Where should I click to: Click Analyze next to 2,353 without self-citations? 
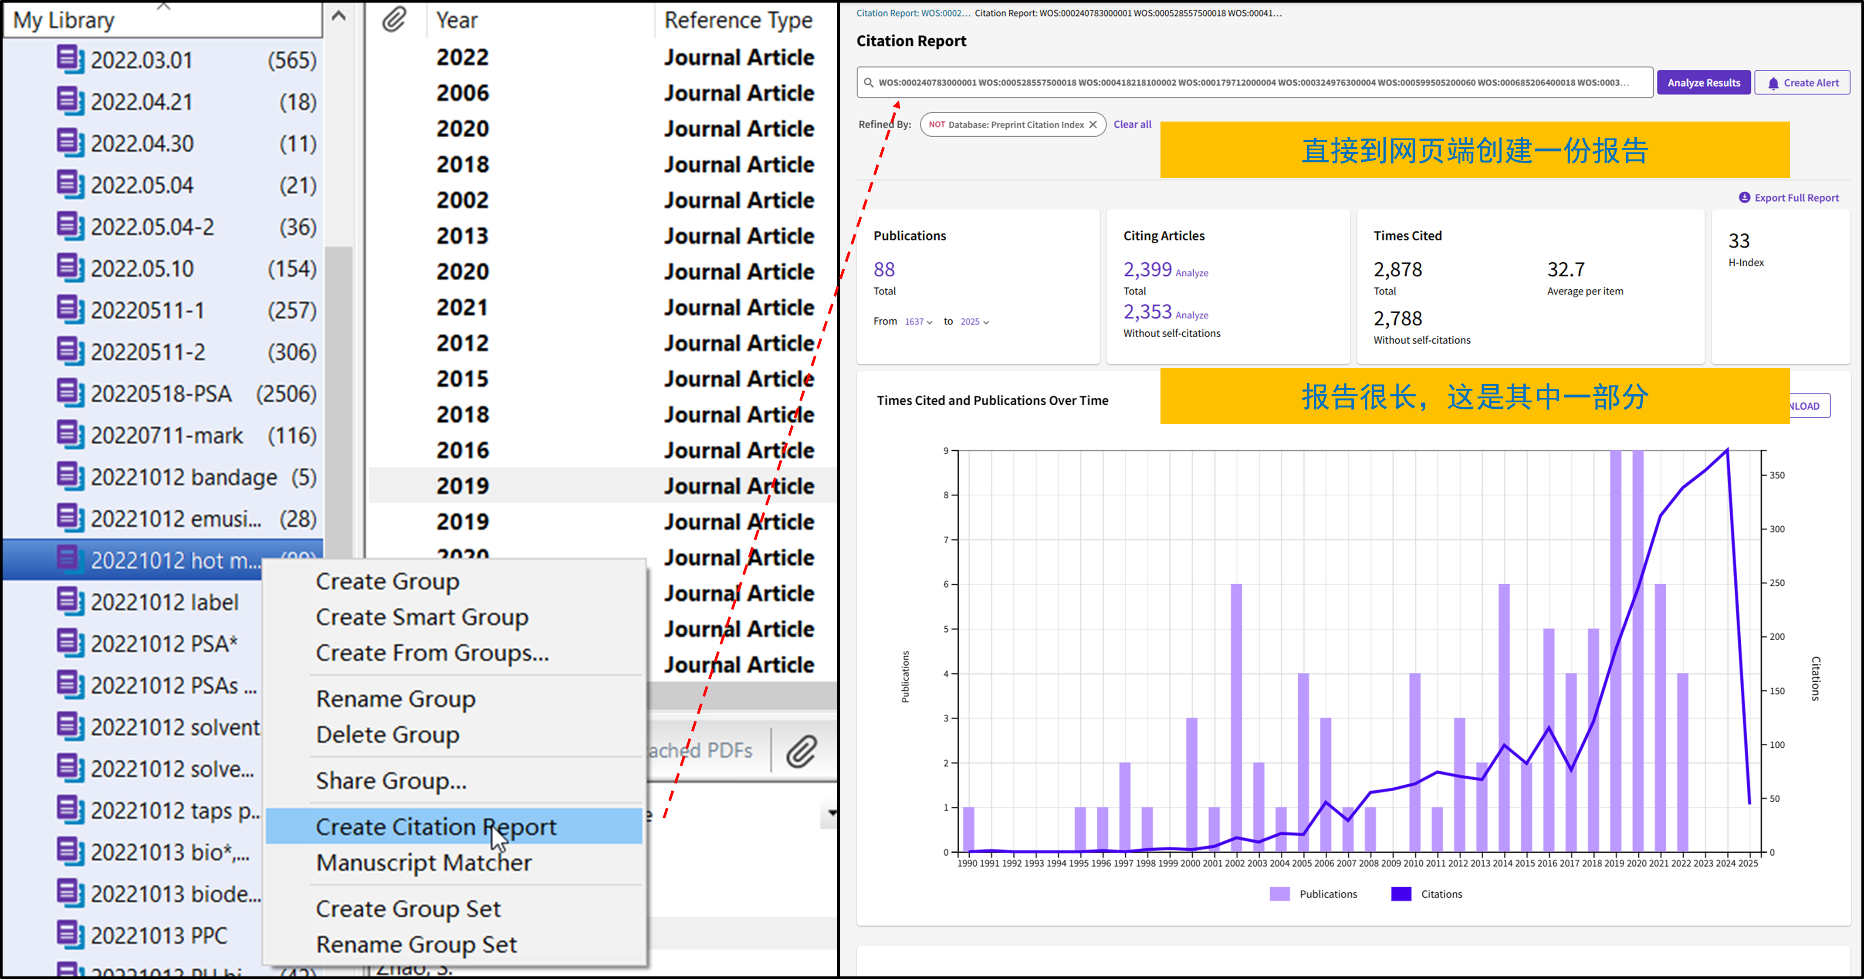point(1192,315)
